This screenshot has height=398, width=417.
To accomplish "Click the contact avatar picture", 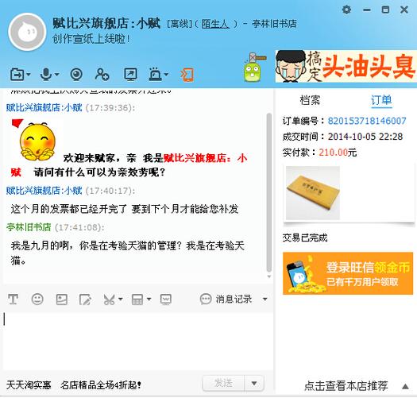I will 27,32.
